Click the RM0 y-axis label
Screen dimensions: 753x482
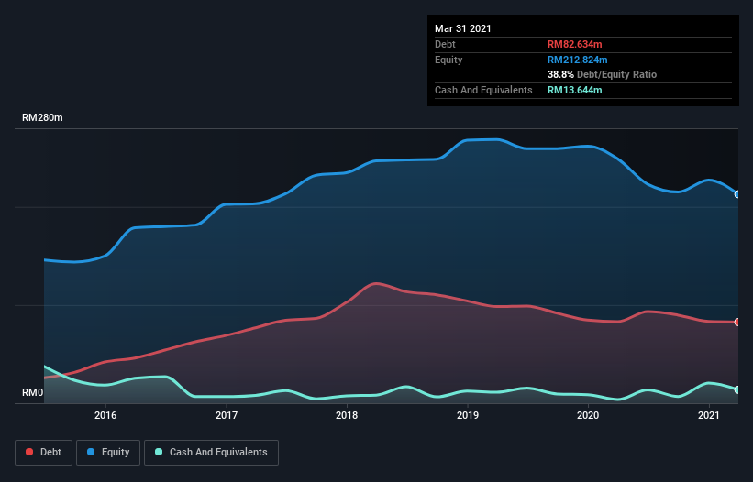click(x=33, y=392)
